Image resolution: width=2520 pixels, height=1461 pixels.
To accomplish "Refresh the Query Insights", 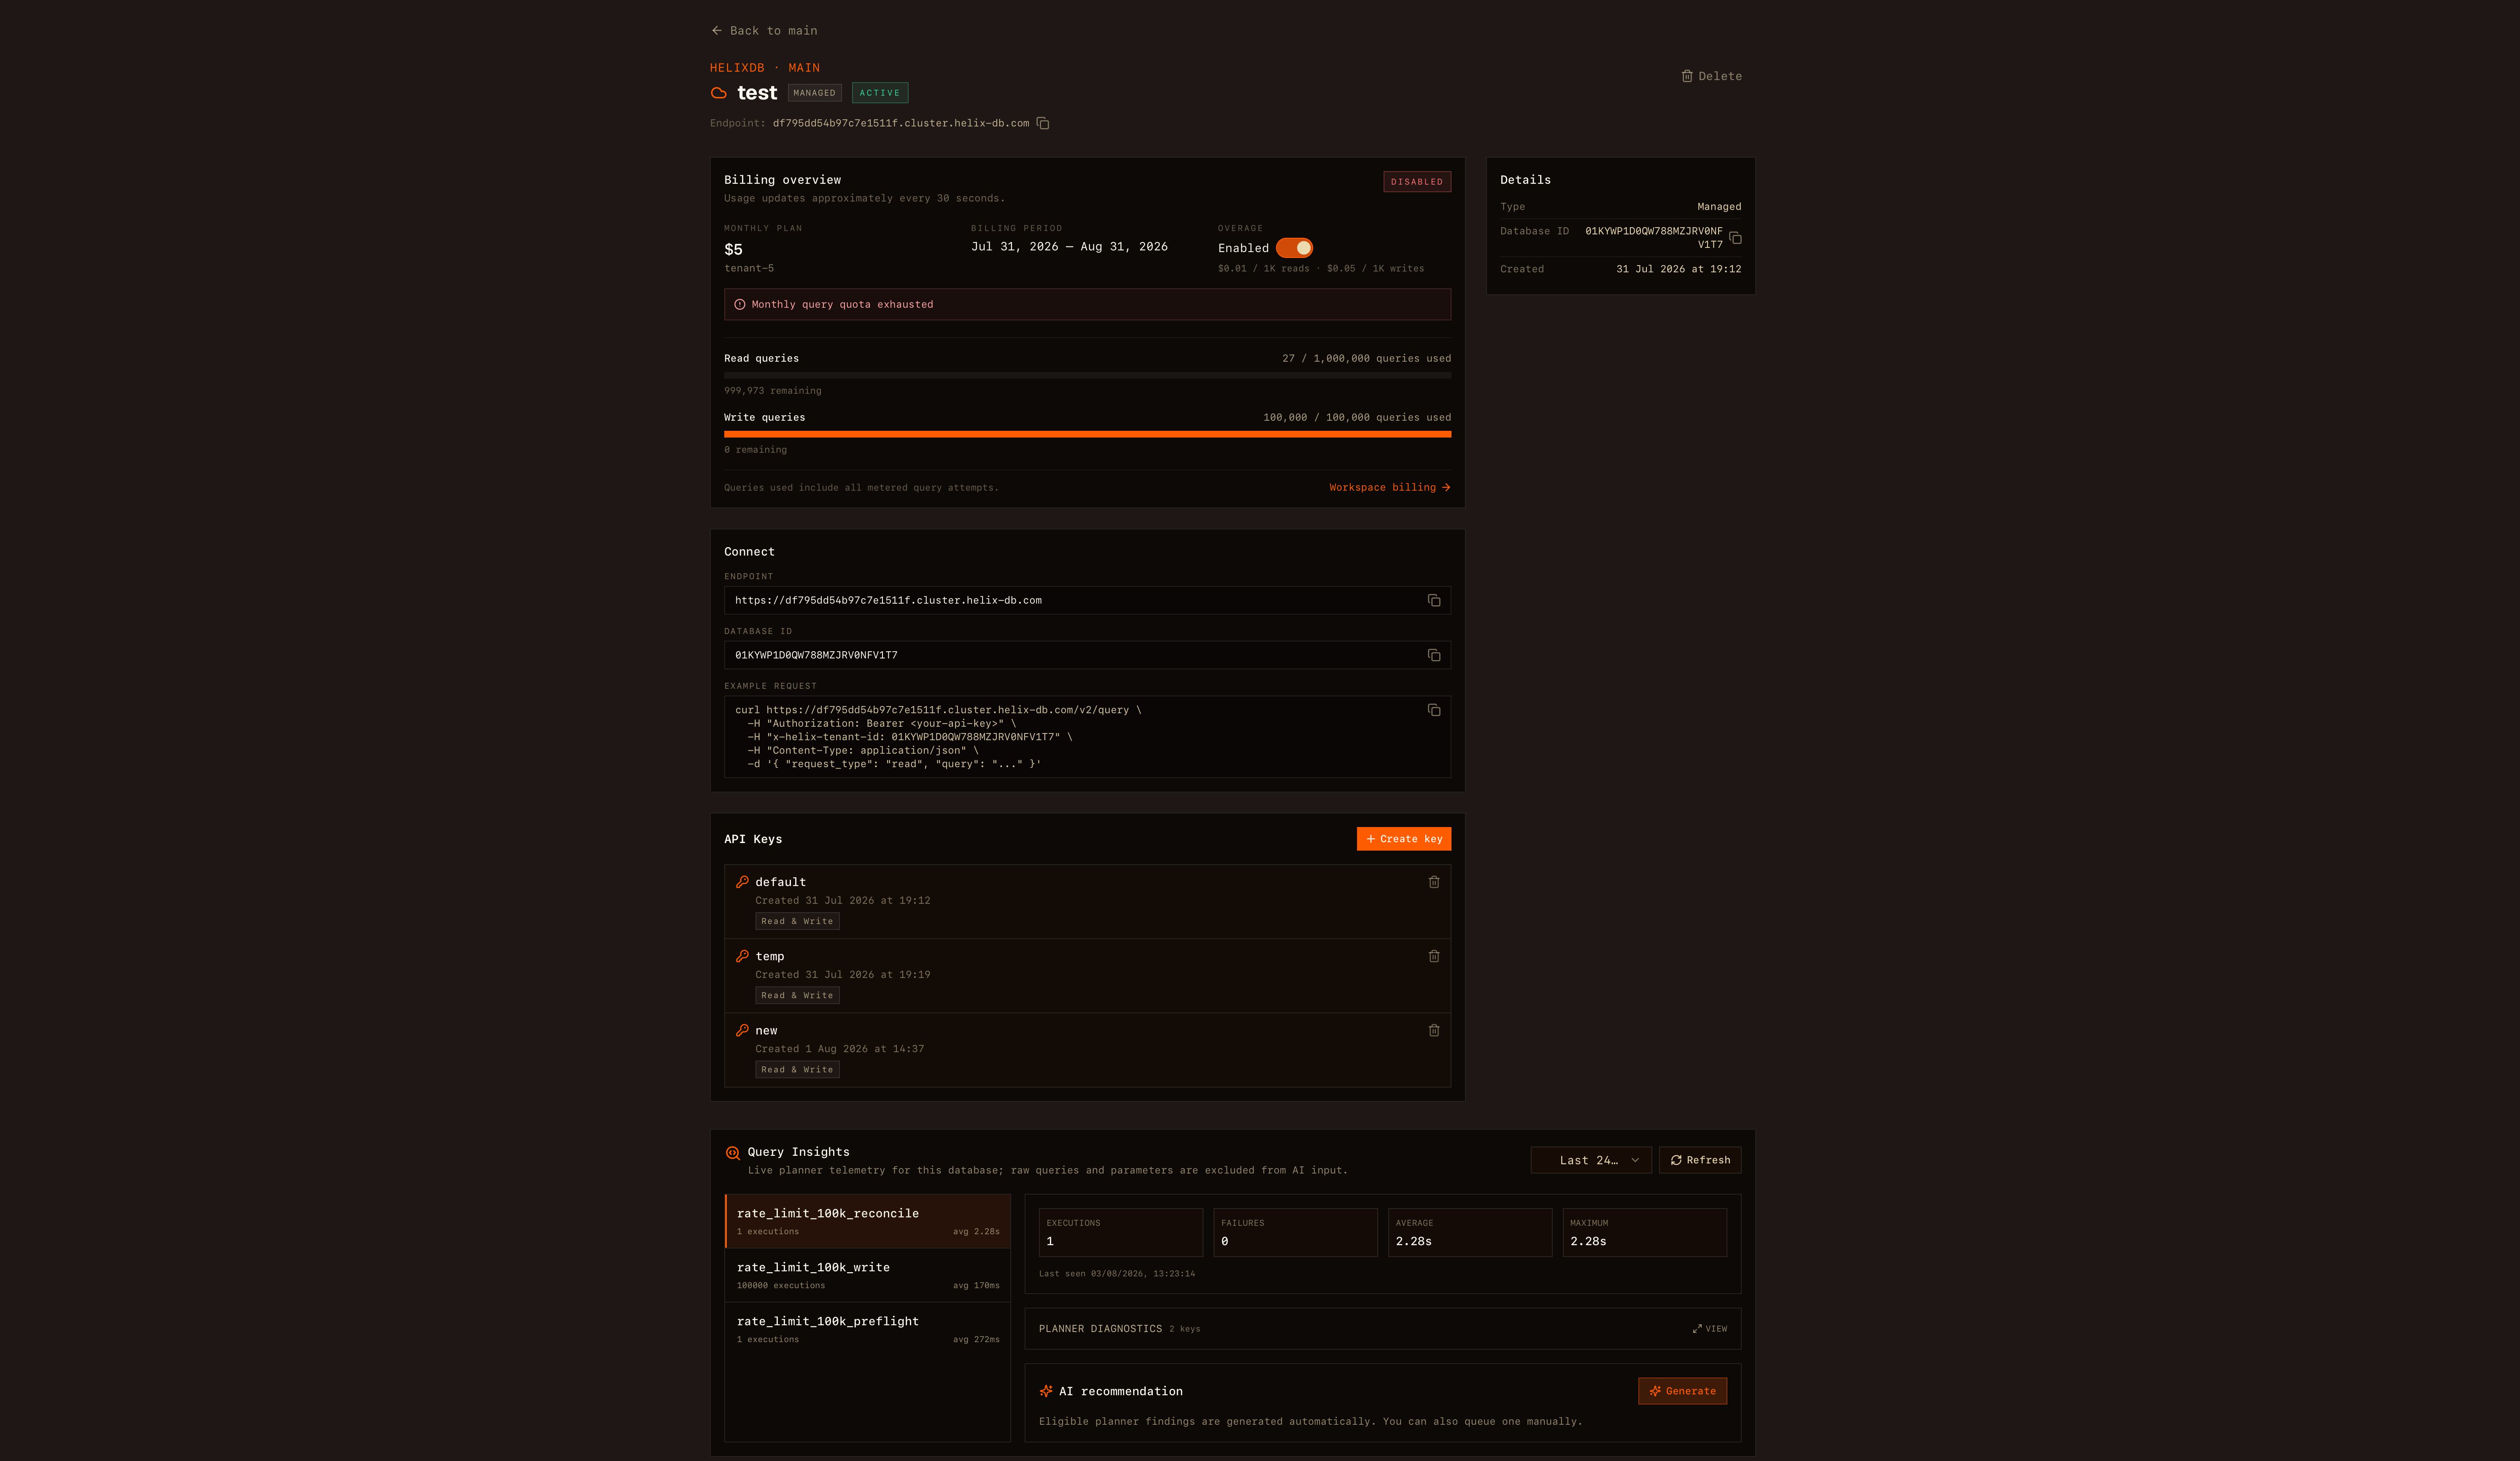I will [x=1700, y=1160].
